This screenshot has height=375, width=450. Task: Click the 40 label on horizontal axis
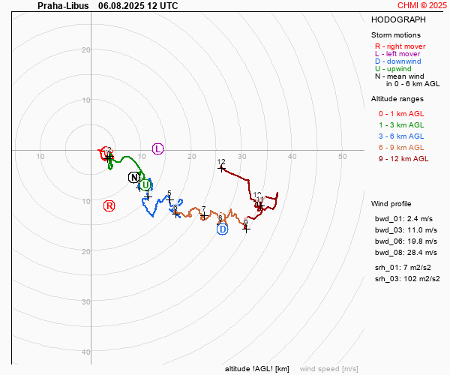(292, 156)
